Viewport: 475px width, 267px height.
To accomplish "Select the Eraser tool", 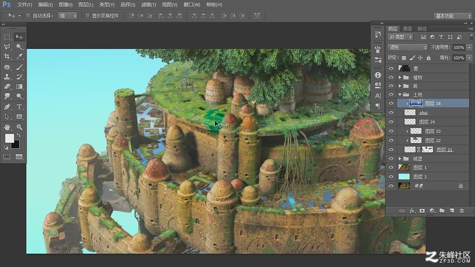I will (x=7, y=86).
